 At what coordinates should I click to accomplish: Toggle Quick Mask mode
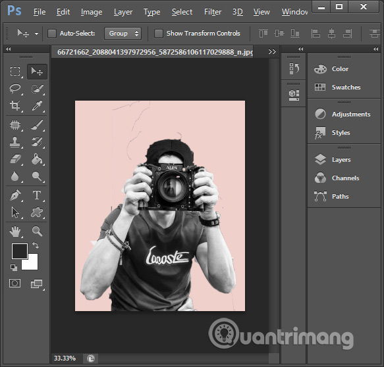tap(15, 283)
